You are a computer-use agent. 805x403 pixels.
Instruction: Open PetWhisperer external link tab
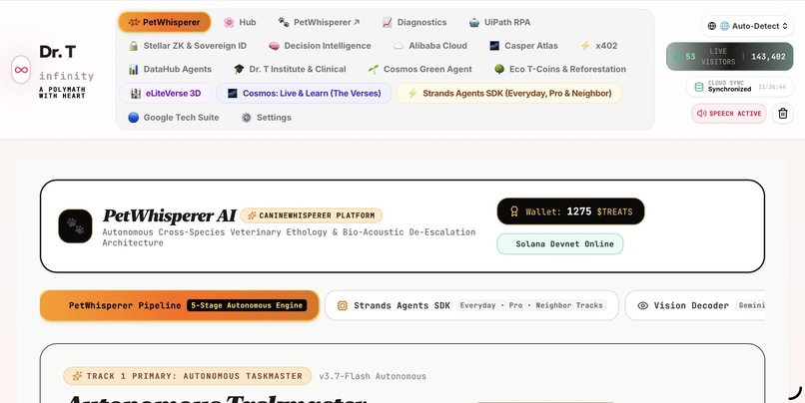pos(319,22)
